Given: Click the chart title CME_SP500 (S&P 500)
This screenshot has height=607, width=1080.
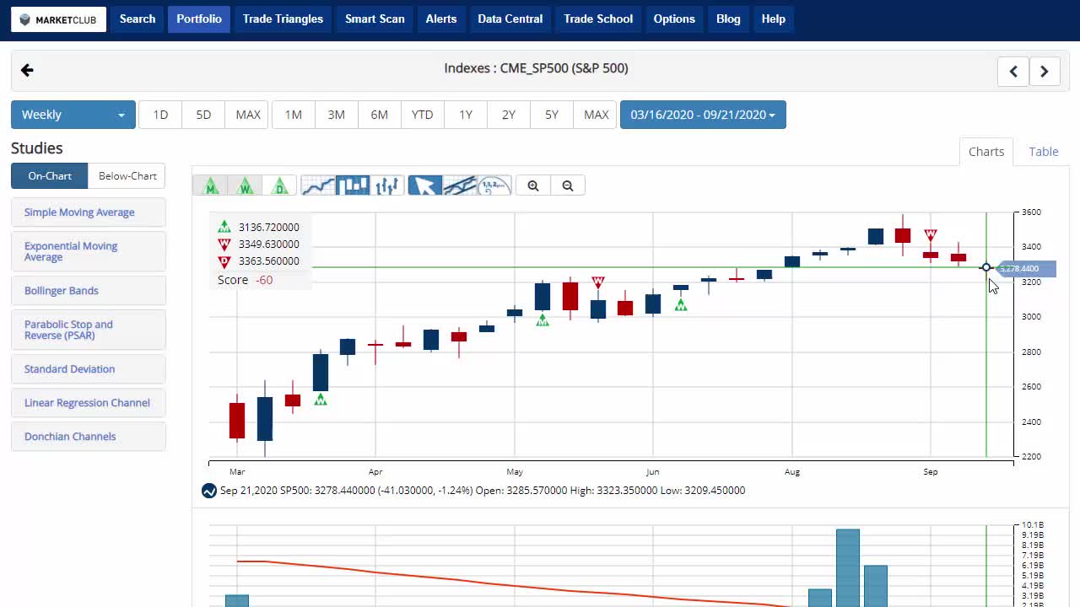Looking at the screenshot, I should [536, 68].
